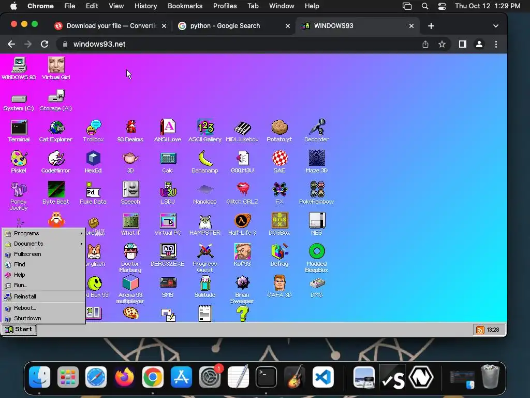Launch Half-Life 3
This screenshot has height=398, width=530.
(242, 224)
